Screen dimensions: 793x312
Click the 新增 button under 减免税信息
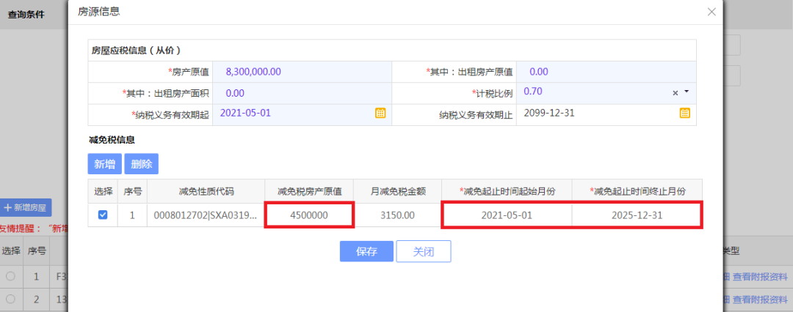point(105,164)
